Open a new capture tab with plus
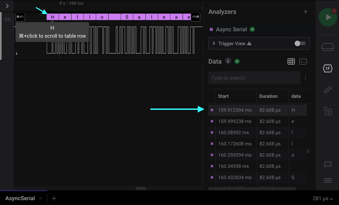This screenshot has height=205, width=339. click(54, 198)
